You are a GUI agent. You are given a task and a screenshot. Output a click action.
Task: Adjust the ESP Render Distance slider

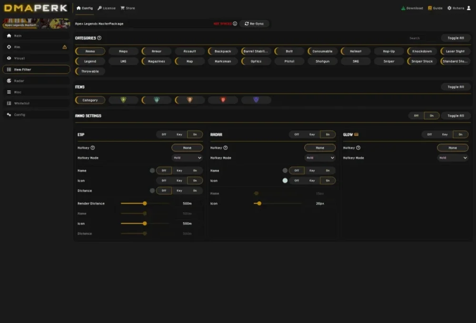pyautogui.click(x=144, y=203)
